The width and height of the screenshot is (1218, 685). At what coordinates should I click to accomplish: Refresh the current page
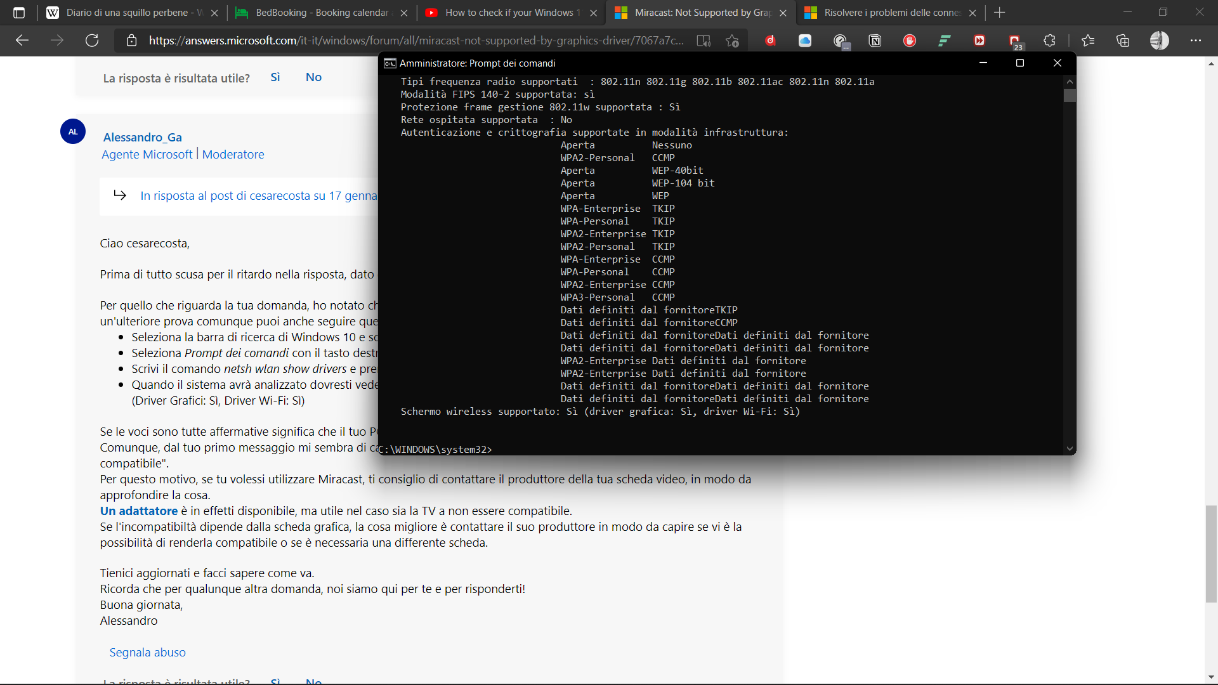coord(92,41)
